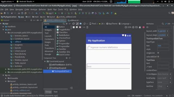Open the layout_height value dropdown

pyautogui.click(x=167, y=35)
